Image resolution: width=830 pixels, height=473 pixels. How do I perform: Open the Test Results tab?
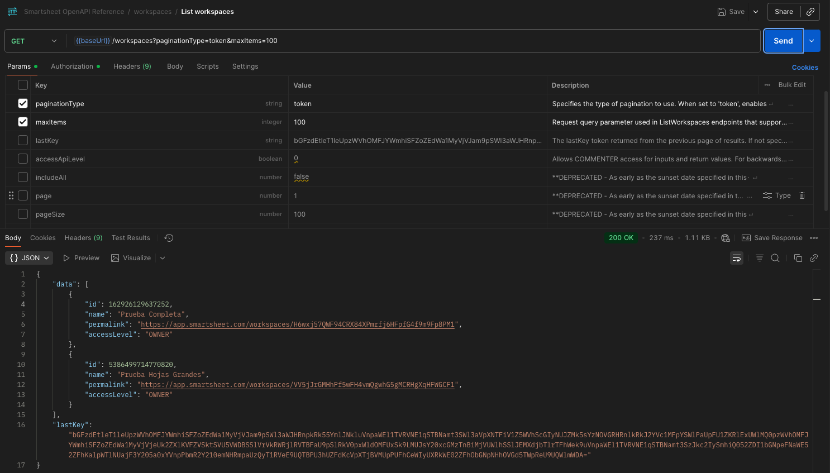click(x=131, y=238)
